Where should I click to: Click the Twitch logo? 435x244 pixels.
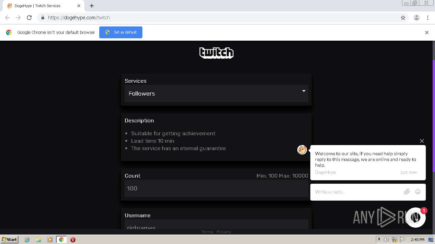[x=216, y=53]
